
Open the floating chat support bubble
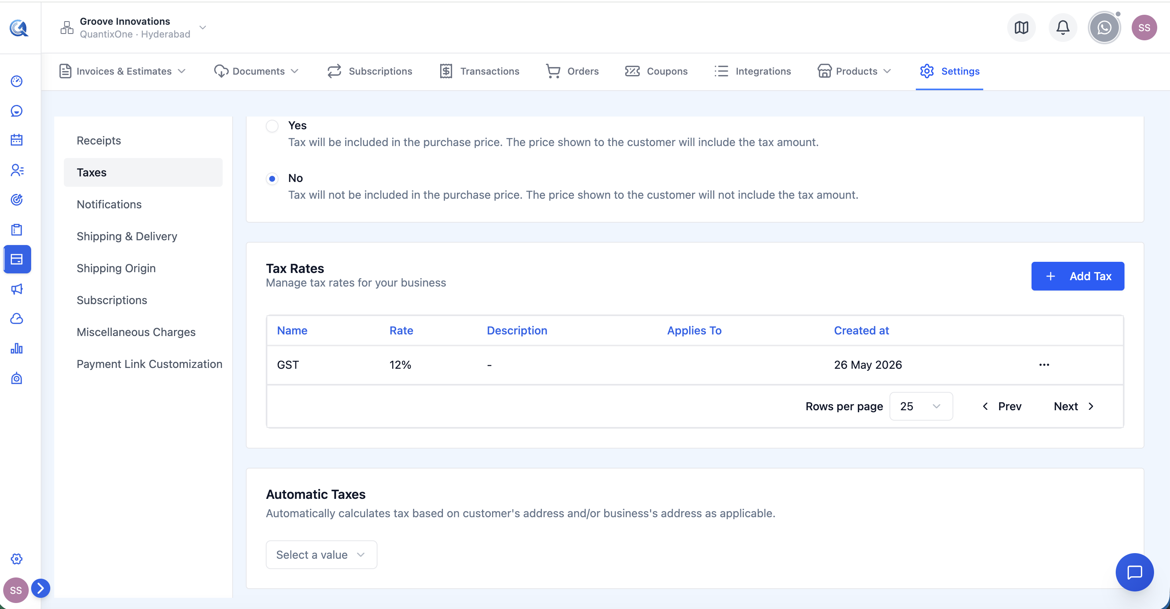click(x=1134, y=572)
